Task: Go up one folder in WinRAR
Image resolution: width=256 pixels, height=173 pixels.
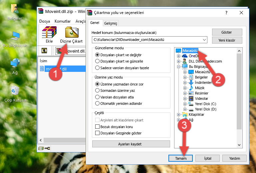Action: [x=44, y=51]
